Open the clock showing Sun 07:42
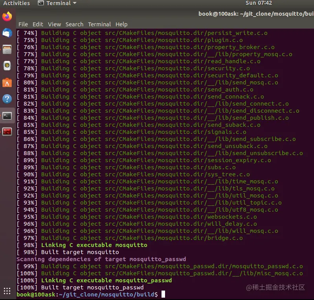Image resolution: width=314 pixels, height=300 pixels. 259,3
